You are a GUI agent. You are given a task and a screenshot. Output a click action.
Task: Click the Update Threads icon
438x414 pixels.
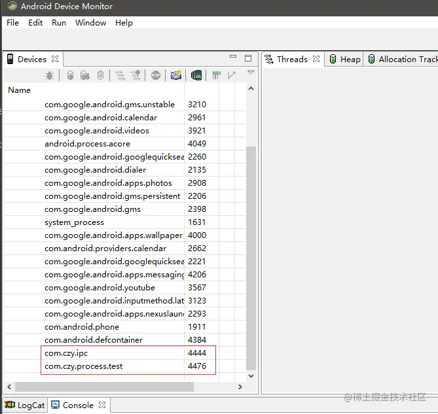pyautogui.click(x=120, y=75)
